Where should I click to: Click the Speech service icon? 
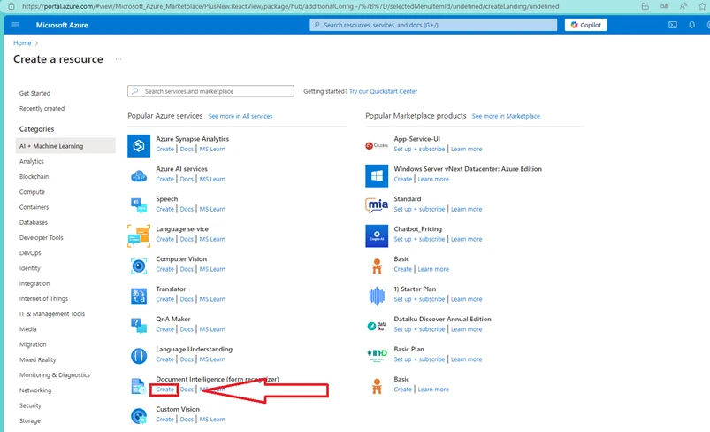coord(139,205)
